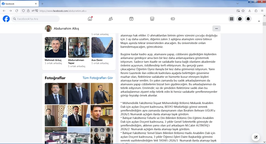Viewport: 266px width, 144px height.
Task: Click the Abdurrahman Alkış header profile picture
Action: [x=48, y=29]
